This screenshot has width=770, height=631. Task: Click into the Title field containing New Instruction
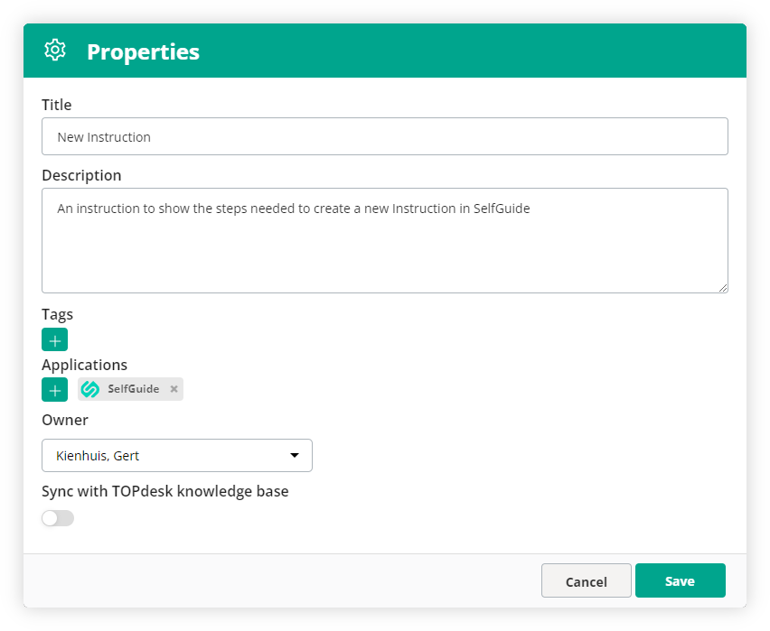(x=384, y=136)
